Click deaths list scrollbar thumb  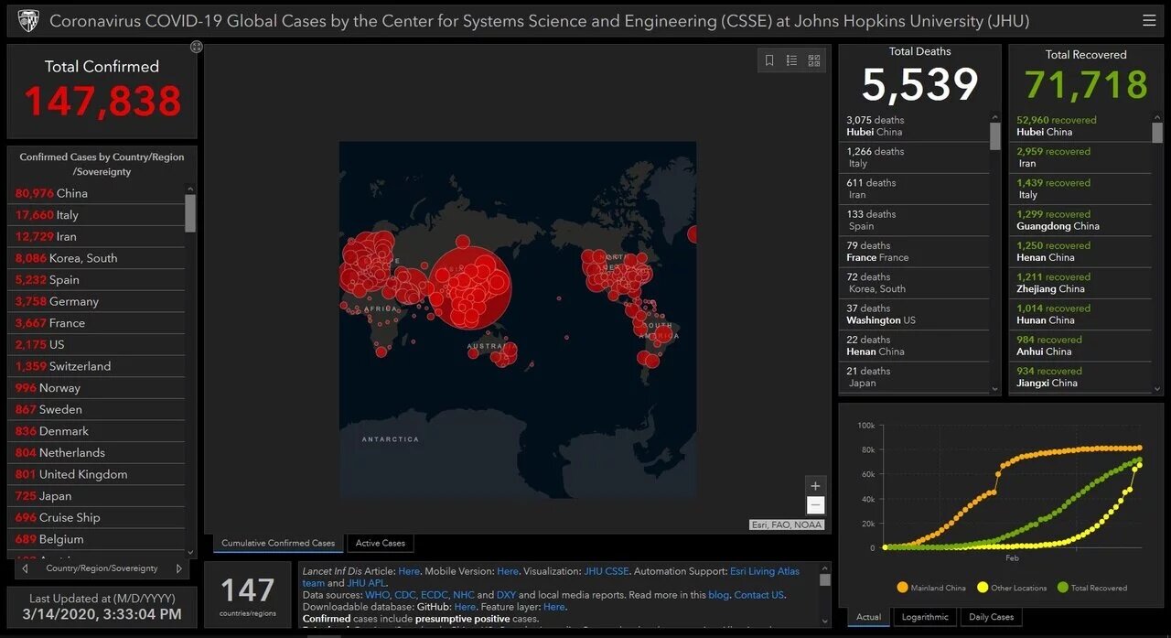[995, 135]
